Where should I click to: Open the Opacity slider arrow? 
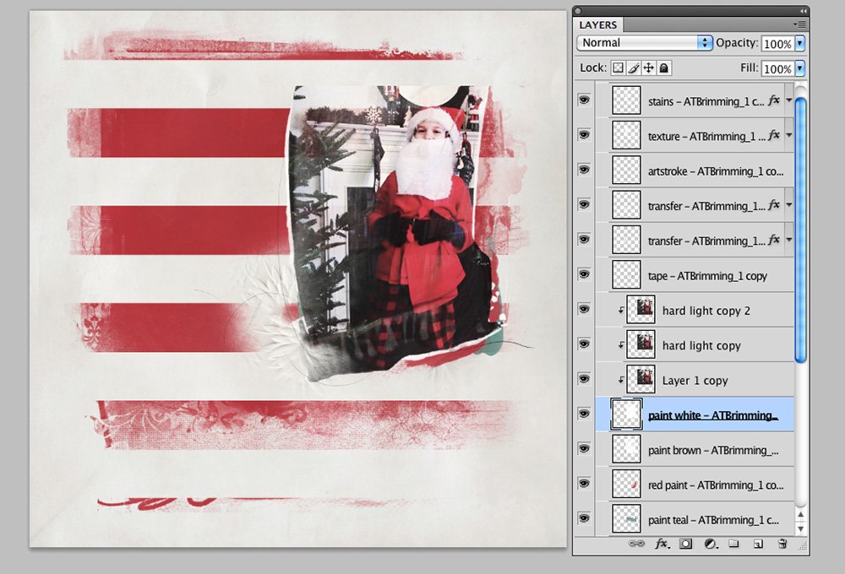[x=799, y=43]
